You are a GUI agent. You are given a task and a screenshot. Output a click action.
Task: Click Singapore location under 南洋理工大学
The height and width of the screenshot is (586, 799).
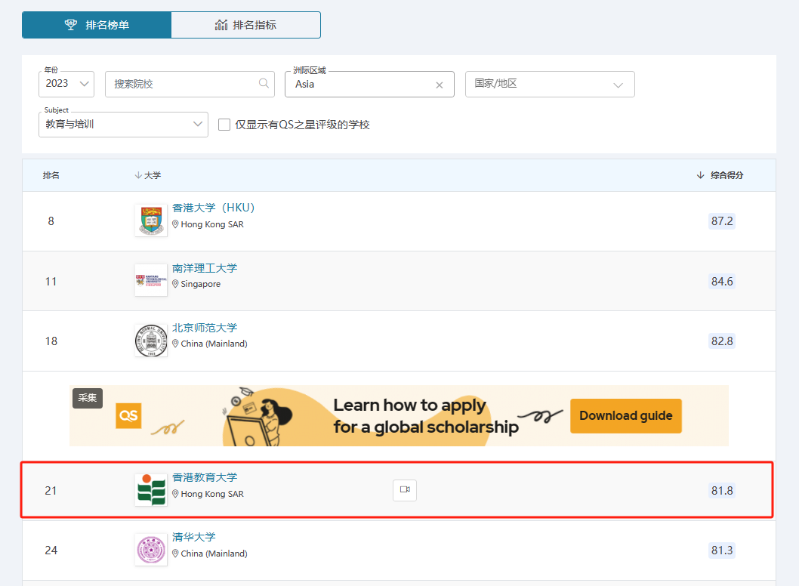pos(201,284)
